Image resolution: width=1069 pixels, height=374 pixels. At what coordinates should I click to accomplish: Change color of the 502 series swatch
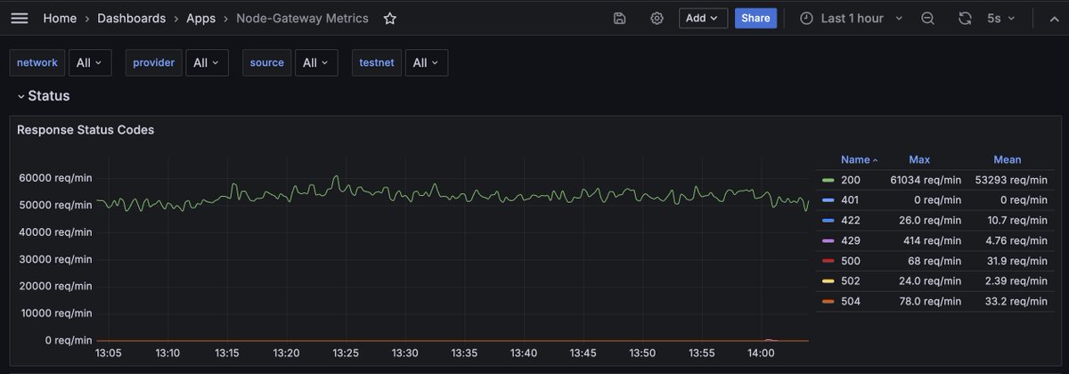pos(828,281)
